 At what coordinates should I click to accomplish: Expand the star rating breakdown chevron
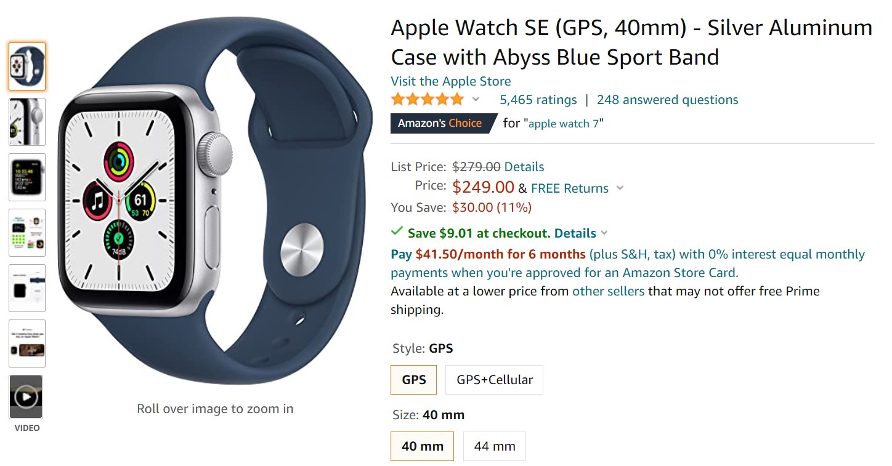476,100
